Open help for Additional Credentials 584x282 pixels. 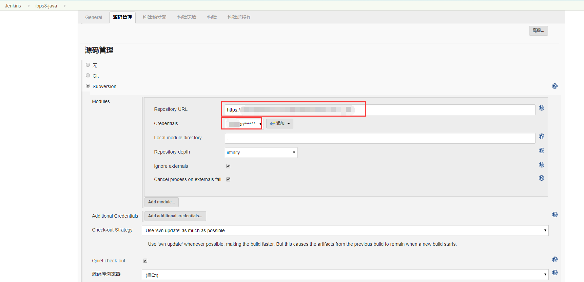[554, 215]
